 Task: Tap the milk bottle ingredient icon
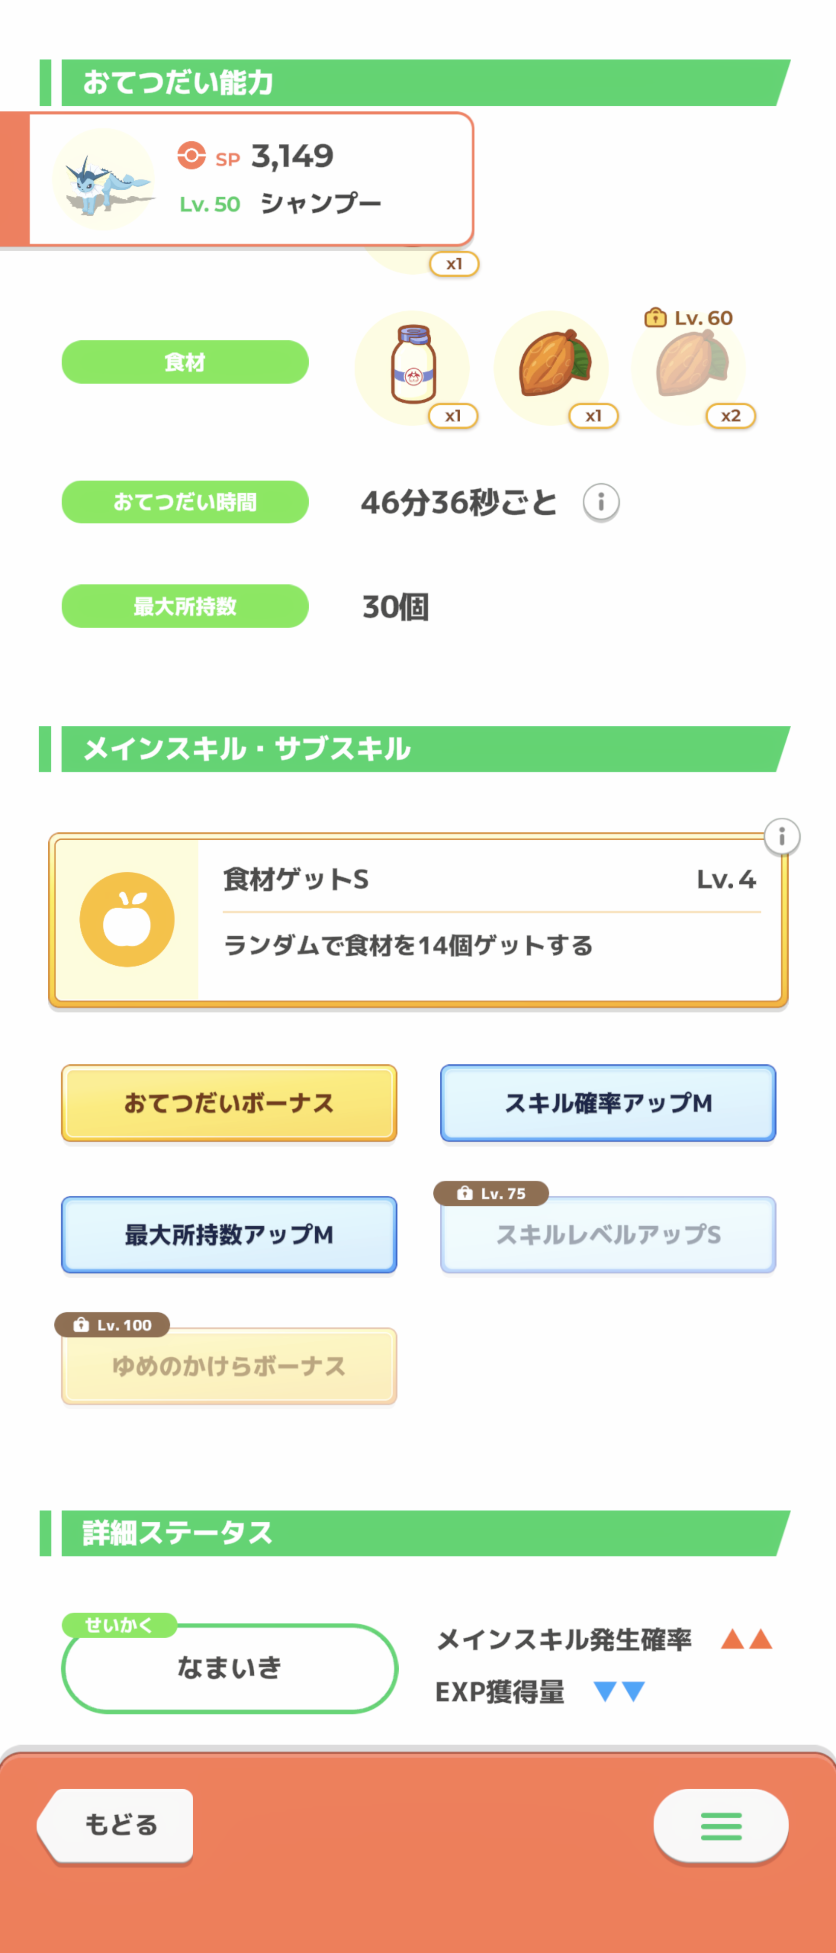pos(412,366)
